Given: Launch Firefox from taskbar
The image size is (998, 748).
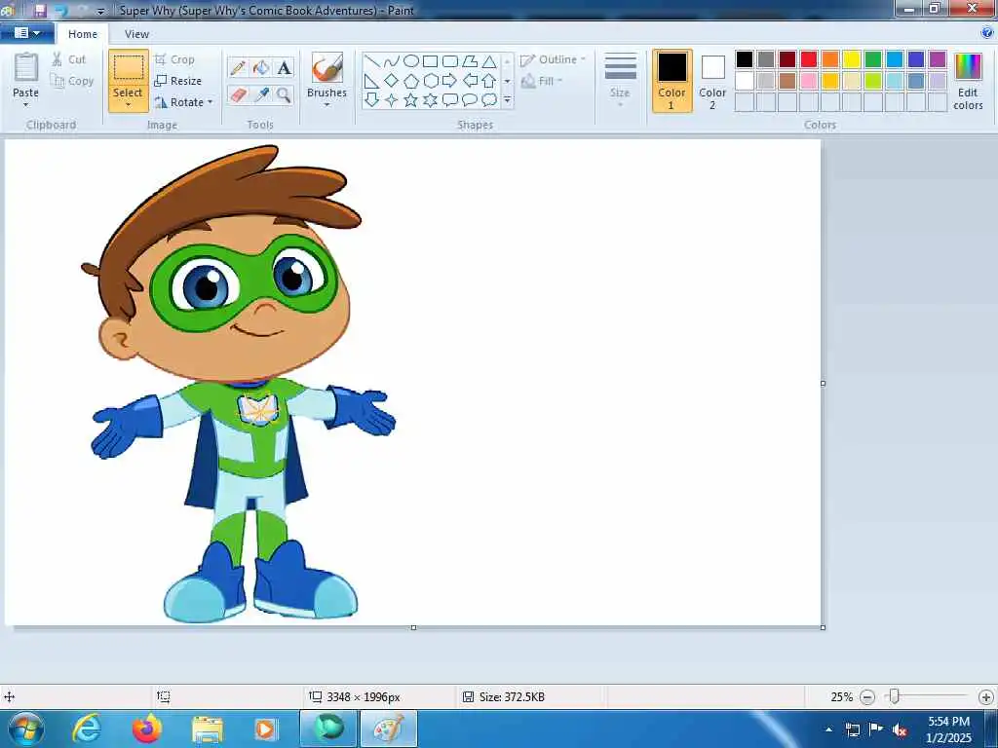Looking at the screenshot, I should 146,729.
